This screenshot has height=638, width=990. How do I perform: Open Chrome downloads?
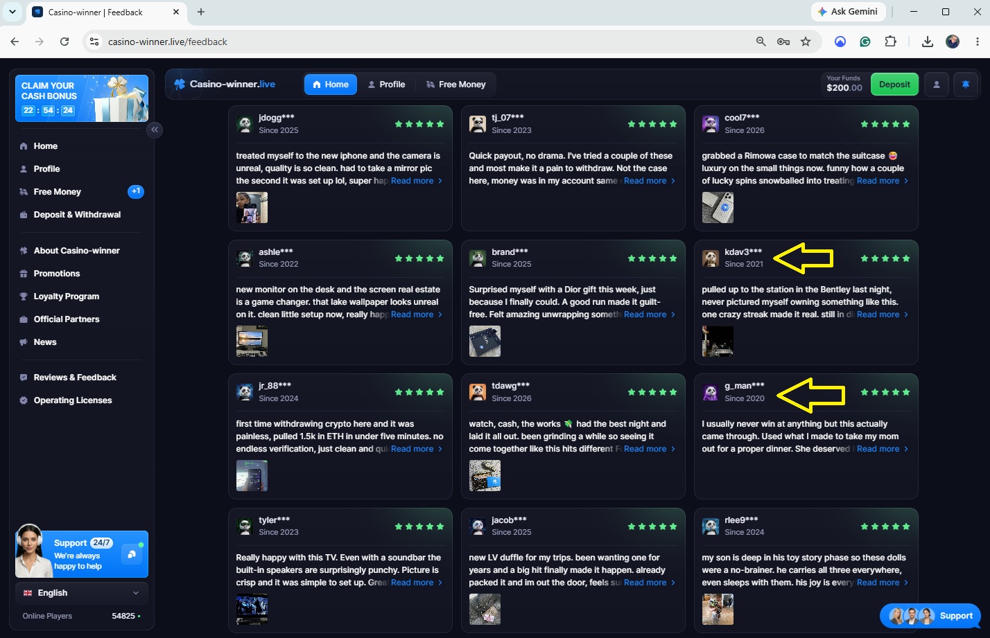pyautogui.click(x=928, y=42)
